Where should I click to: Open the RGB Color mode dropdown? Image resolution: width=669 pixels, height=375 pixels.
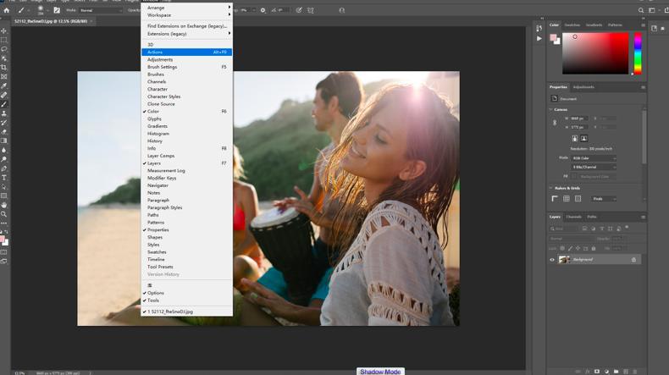click(594, 158)
